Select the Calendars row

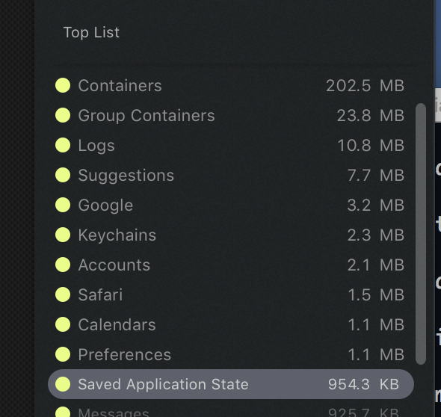coord(231,324)
